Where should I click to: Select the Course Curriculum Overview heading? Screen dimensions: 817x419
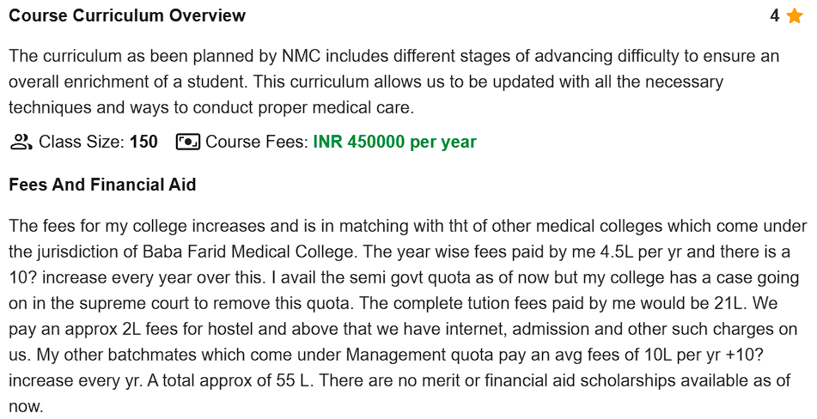point(127,16)
